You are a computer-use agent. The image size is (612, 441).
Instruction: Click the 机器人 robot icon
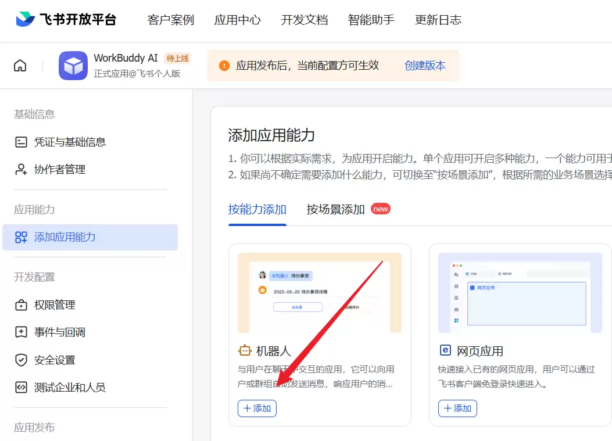coord(245,351)
